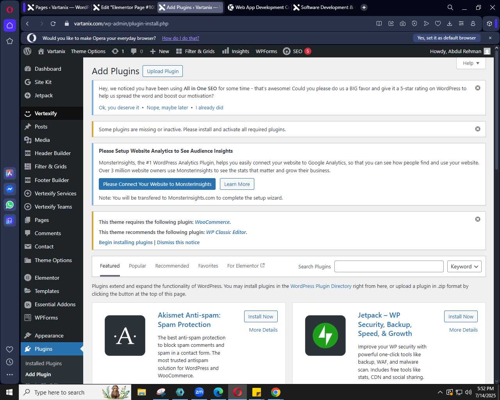The width and height of the screenshot is (500, 400).
Task: Take a snapshot with camera icon
Action: (403, 23)
